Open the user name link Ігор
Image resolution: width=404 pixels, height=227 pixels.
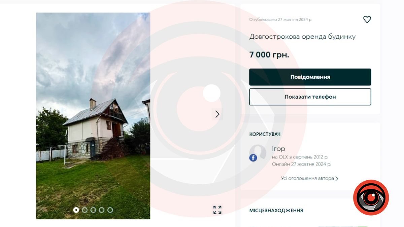(x=278, y=149)
